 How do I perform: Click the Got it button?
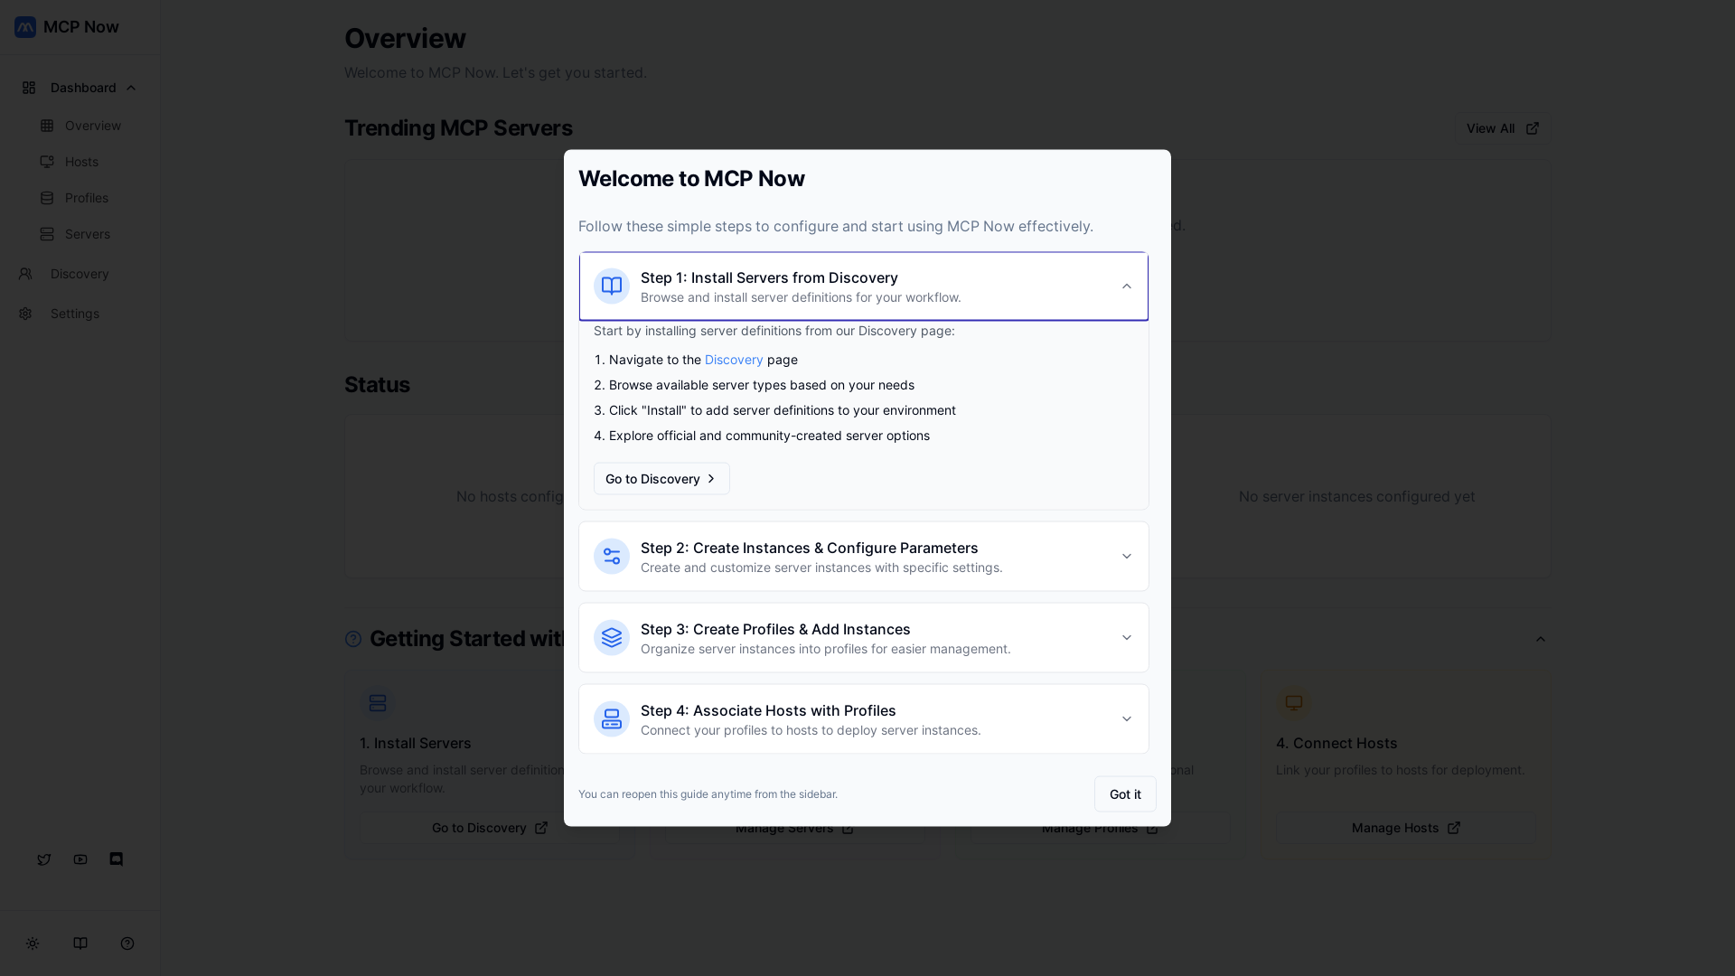[1125, 794]
